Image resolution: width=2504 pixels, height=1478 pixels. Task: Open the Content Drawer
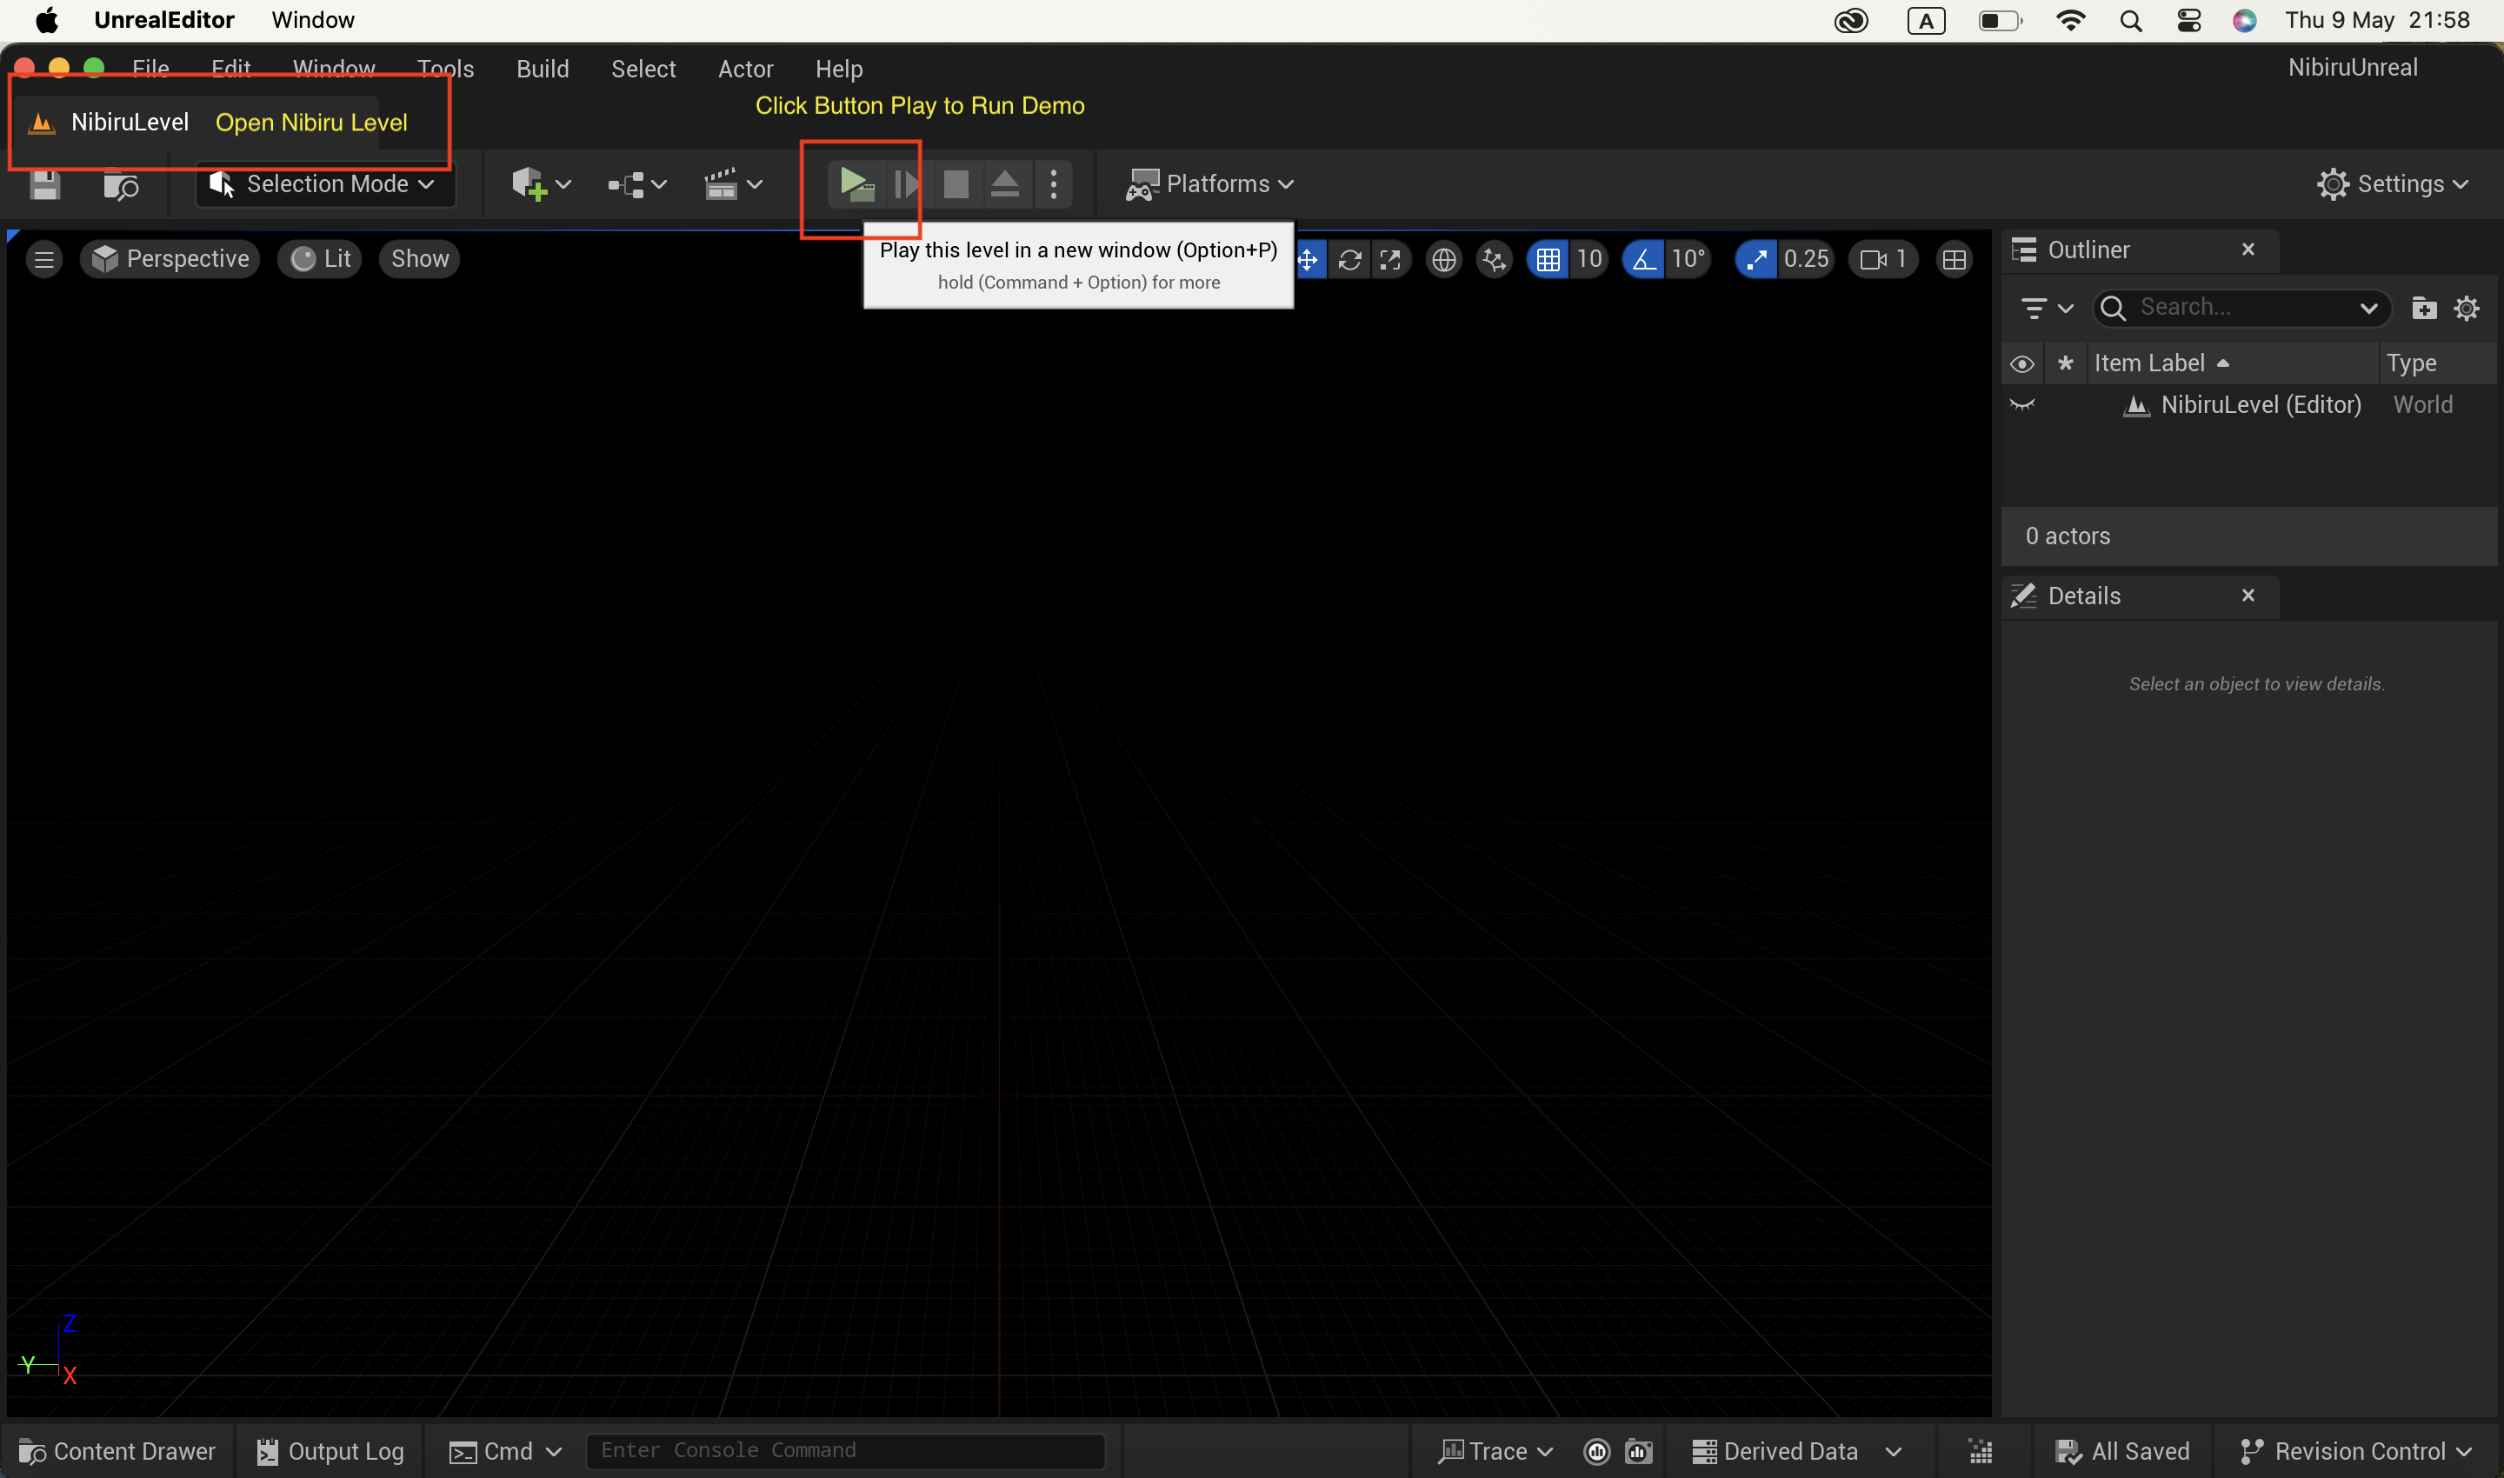(117, 1451)
